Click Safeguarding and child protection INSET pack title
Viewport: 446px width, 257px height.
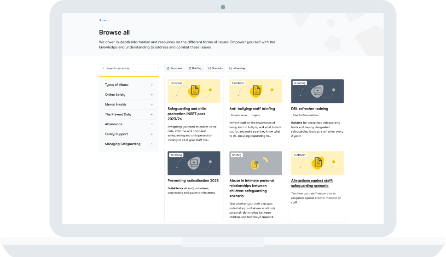pos(187,114)
